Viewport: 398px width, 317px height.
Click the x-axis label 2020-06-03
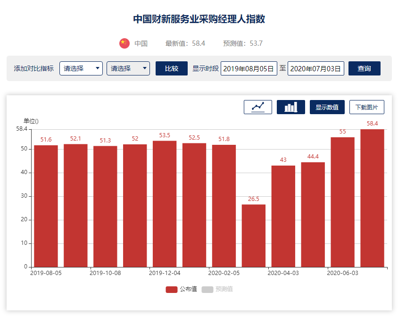[x=343, y=273]
